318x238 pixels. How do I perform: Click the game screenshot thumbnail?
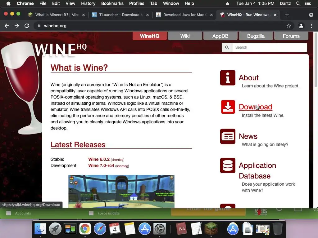[x=121, y=191]
